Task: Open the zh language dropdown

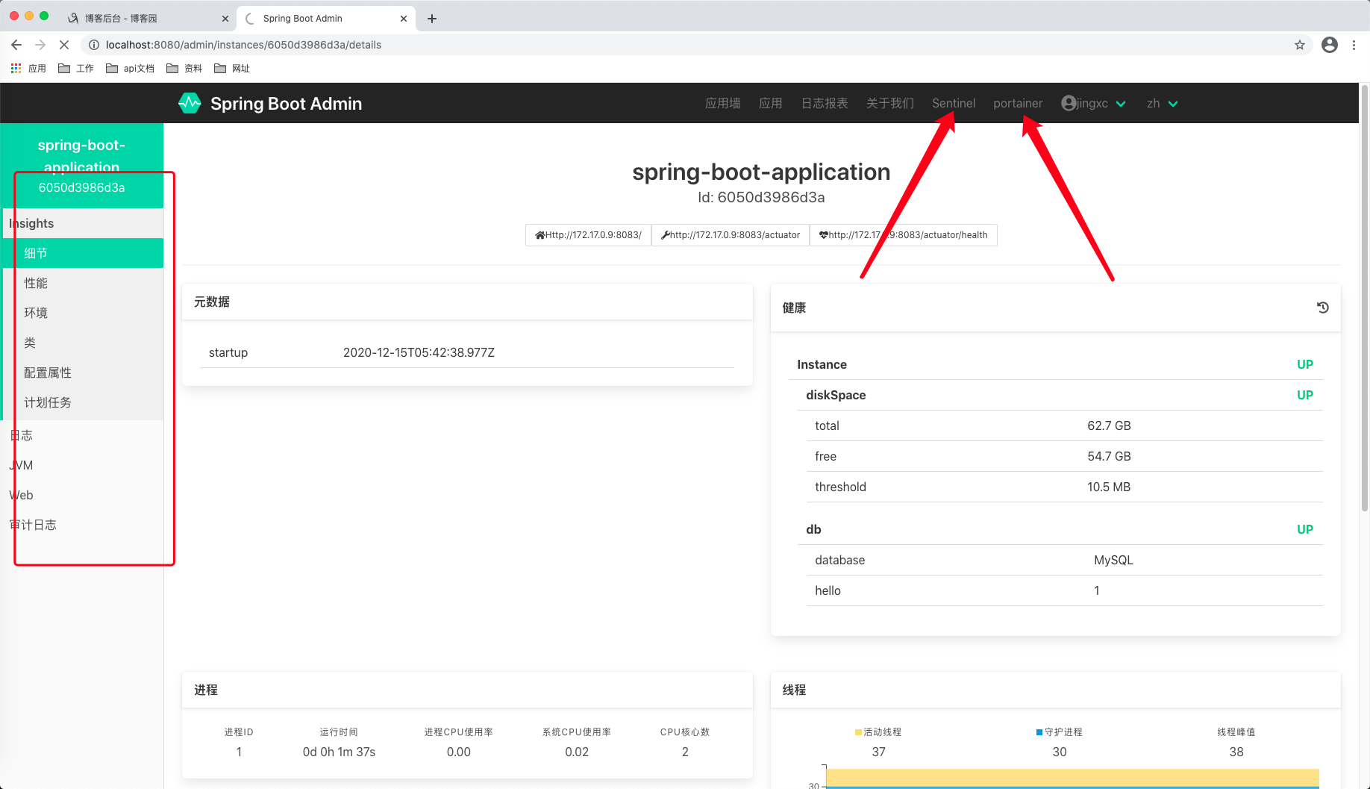Action: pos(1162,103)
